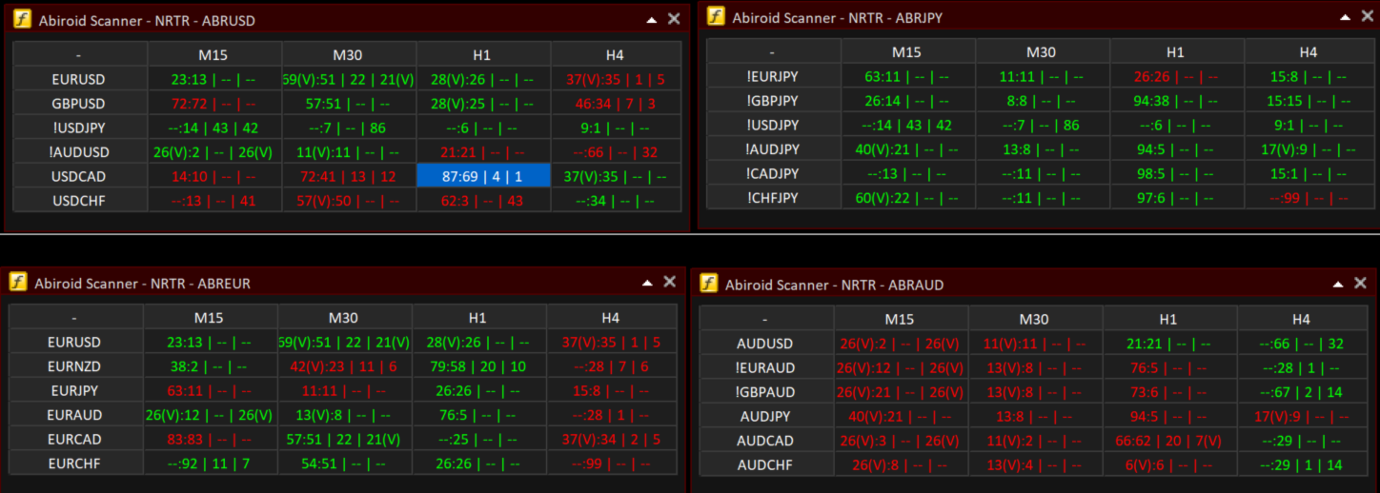The width and height of the screenshot is (1380, 493).
Task: Click the !CHFJPY H4 cell showing --:99
Action: coord(1309,198)
